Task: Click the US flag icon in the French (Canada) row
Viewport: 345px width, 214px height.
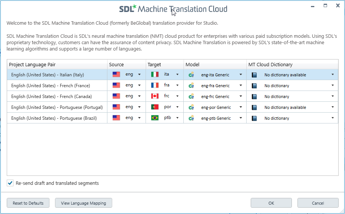Action: click(x=116, y=96)
